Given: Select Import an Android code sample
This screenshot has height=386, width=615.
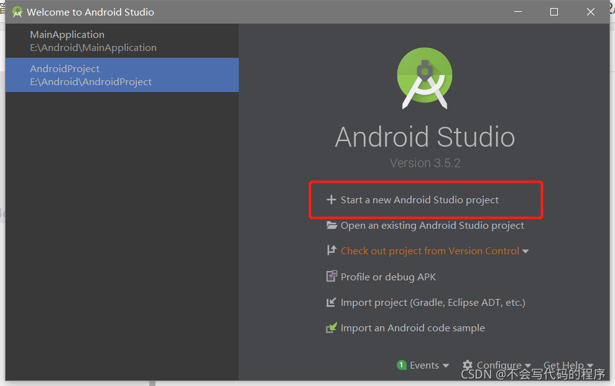Looking at the screenshot, I should [x=413, y=328].
